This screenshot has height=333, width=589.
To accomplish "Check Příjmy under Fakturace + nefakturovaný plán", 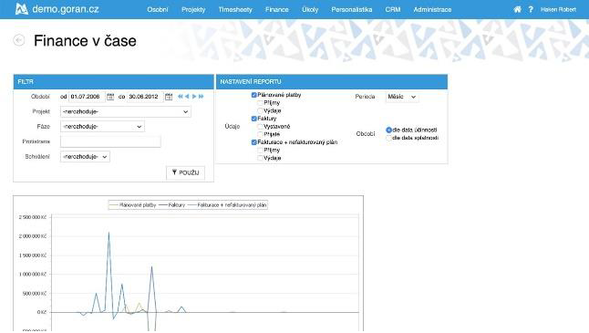I will click(260, 151).
